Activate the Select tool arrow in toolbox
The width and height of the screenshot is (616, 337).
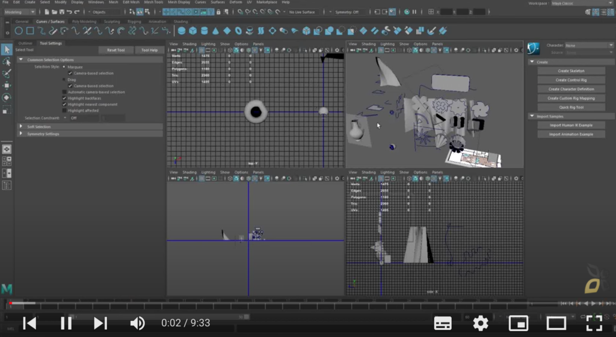[7, 49]
